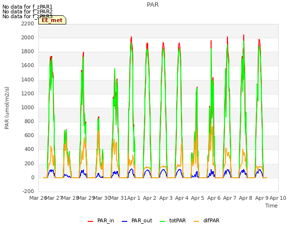This screenshot has width=307, height=230.
Task: Click the 'No data for f_zPAR2' message
Action: [x=27, y=11]
